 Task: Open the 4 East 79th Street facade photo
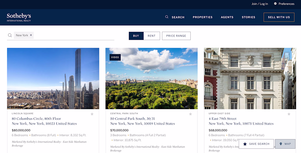coord(250,79)
